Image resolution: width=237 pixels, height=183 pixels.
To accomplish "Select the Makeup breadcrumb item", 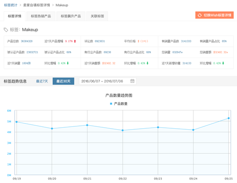I will pos(62,5).
